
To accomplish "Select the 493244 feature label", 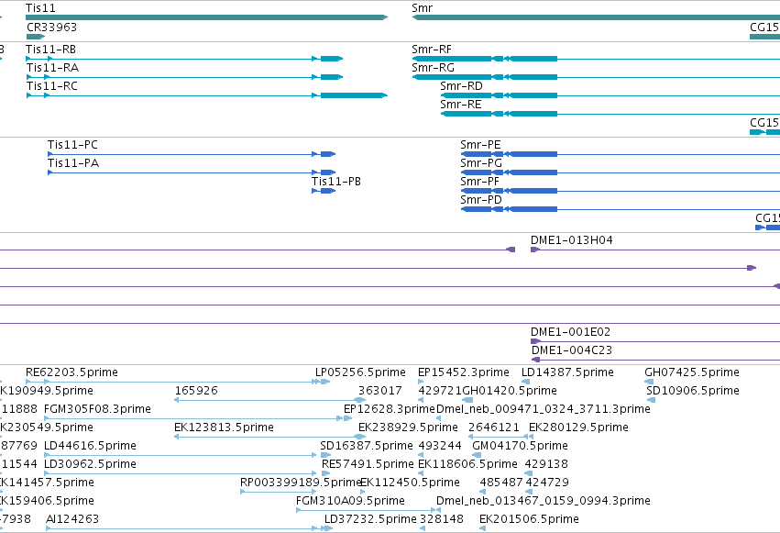I will click(x=440, y=446).
